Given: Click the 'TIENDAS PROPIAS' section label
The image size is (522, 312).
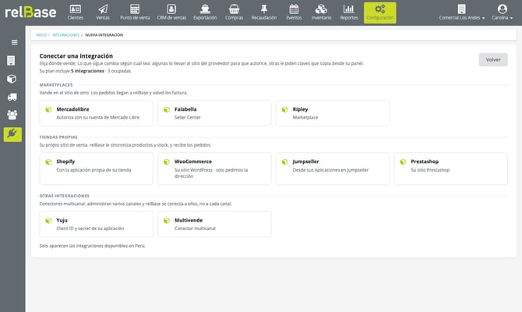Looking at the screenshot, I should [58, 137].
